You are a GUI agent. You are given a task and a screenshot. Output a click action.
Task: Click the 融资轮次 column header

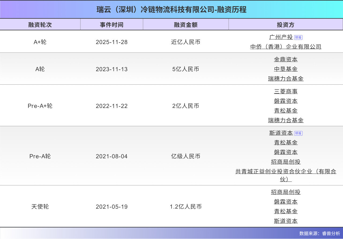(x=40, y=25)
